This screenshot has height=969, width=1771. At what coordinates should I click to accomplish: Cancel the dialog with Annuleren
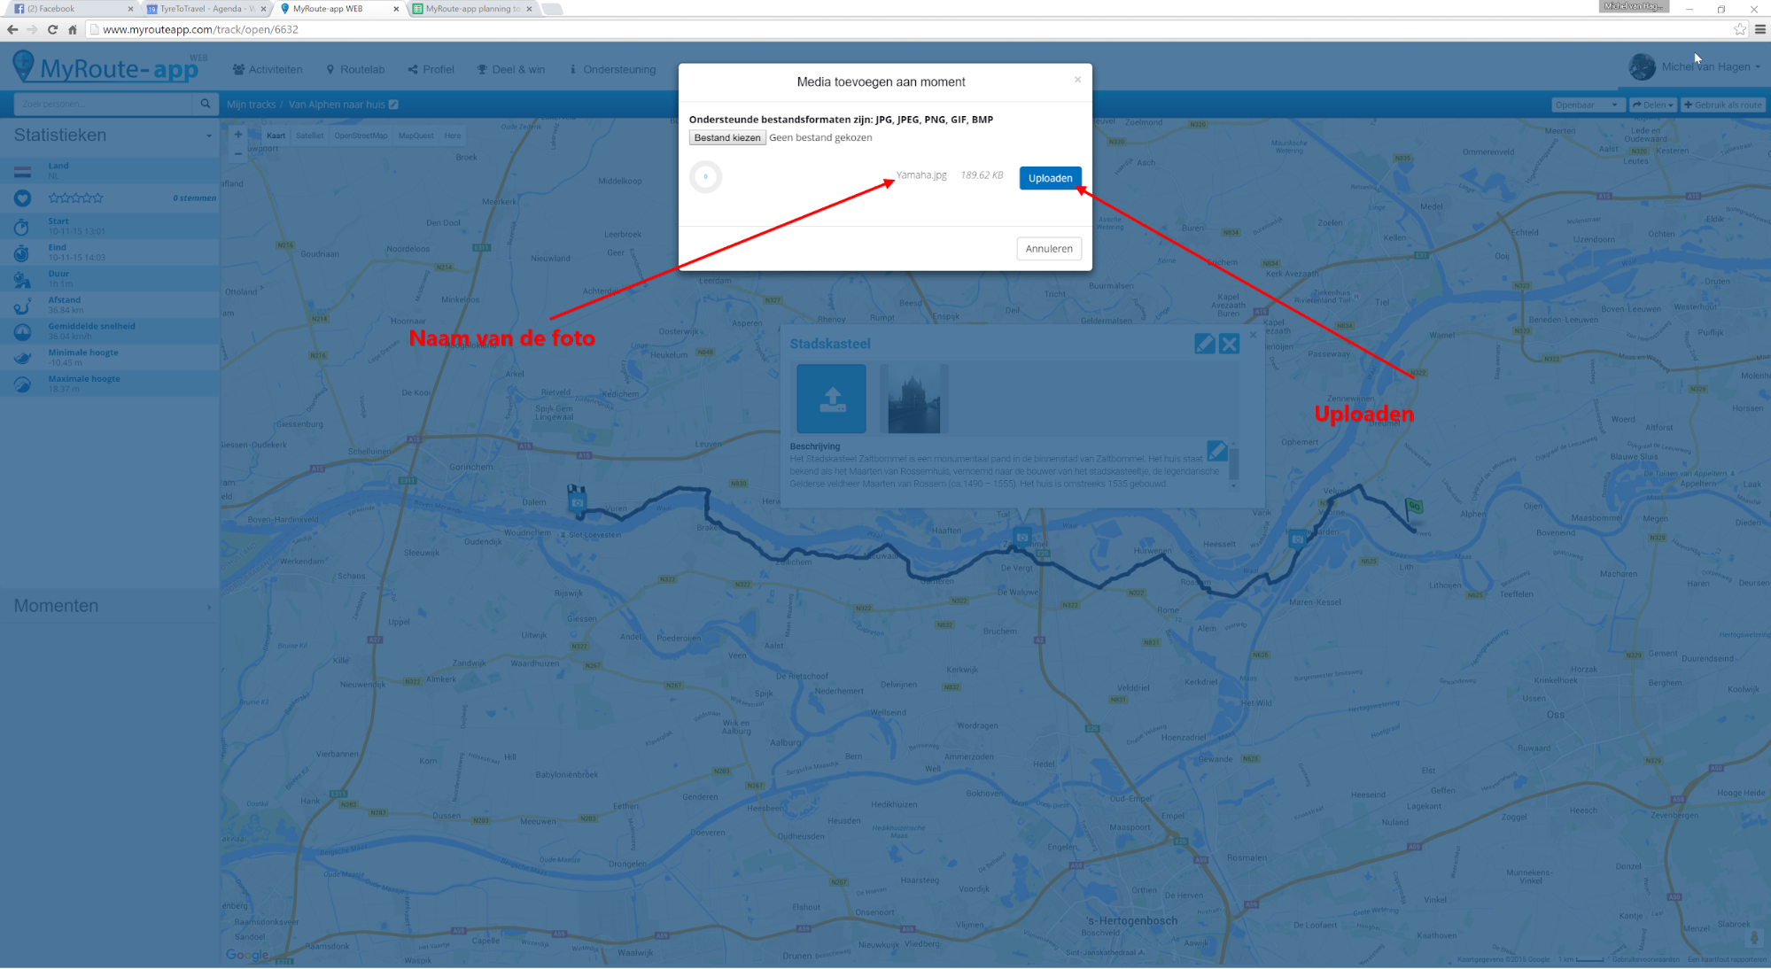[1048, 249]
